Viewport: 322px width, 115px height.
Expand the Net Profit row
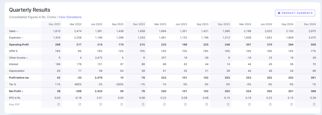[x=22, y=91]
